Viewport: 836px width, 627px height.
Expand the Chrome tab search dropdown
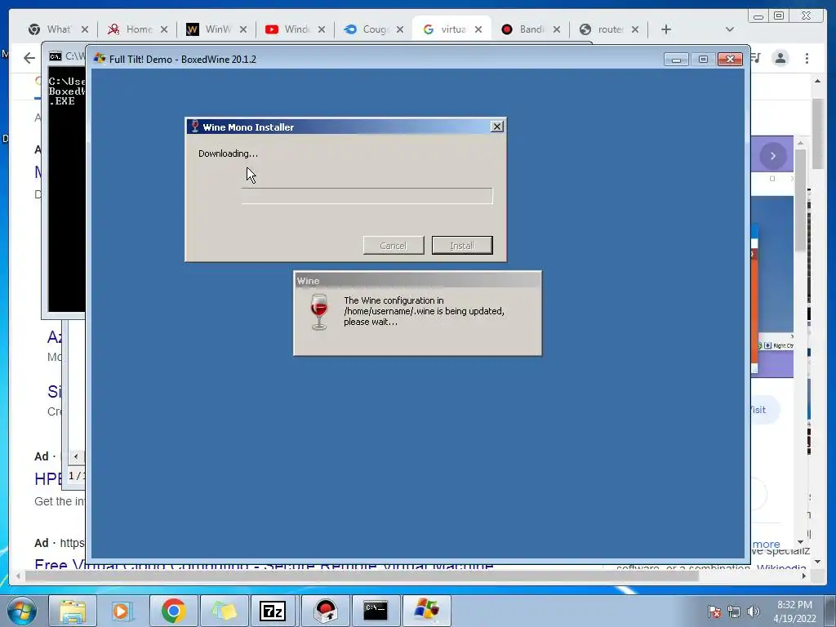[730, 29]
